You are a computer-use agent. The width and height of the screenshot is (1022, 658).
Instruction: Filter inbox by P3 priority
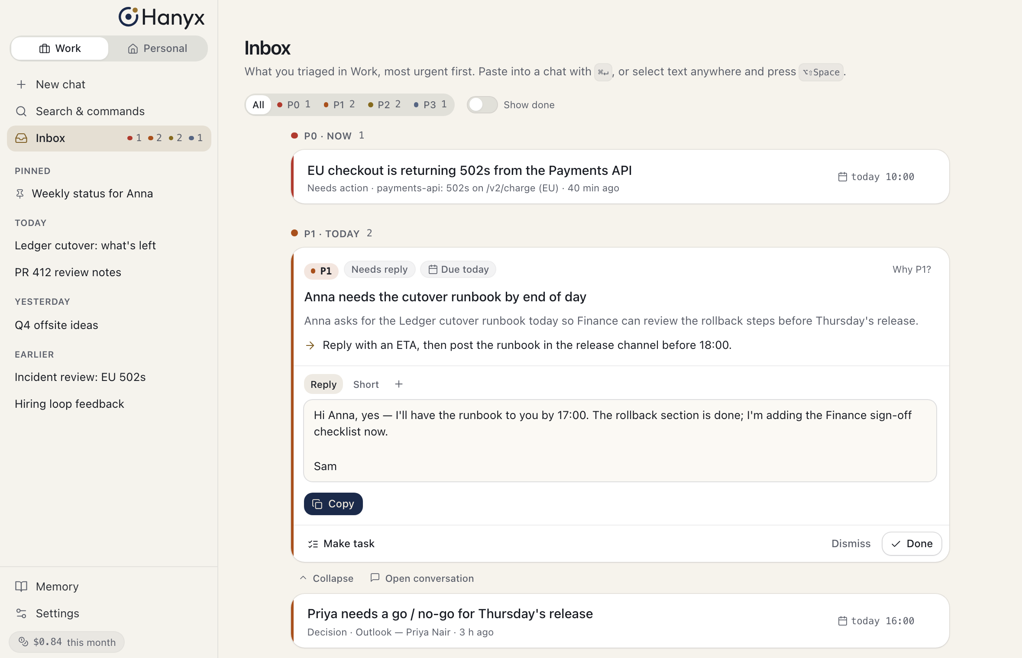(430, 105)
